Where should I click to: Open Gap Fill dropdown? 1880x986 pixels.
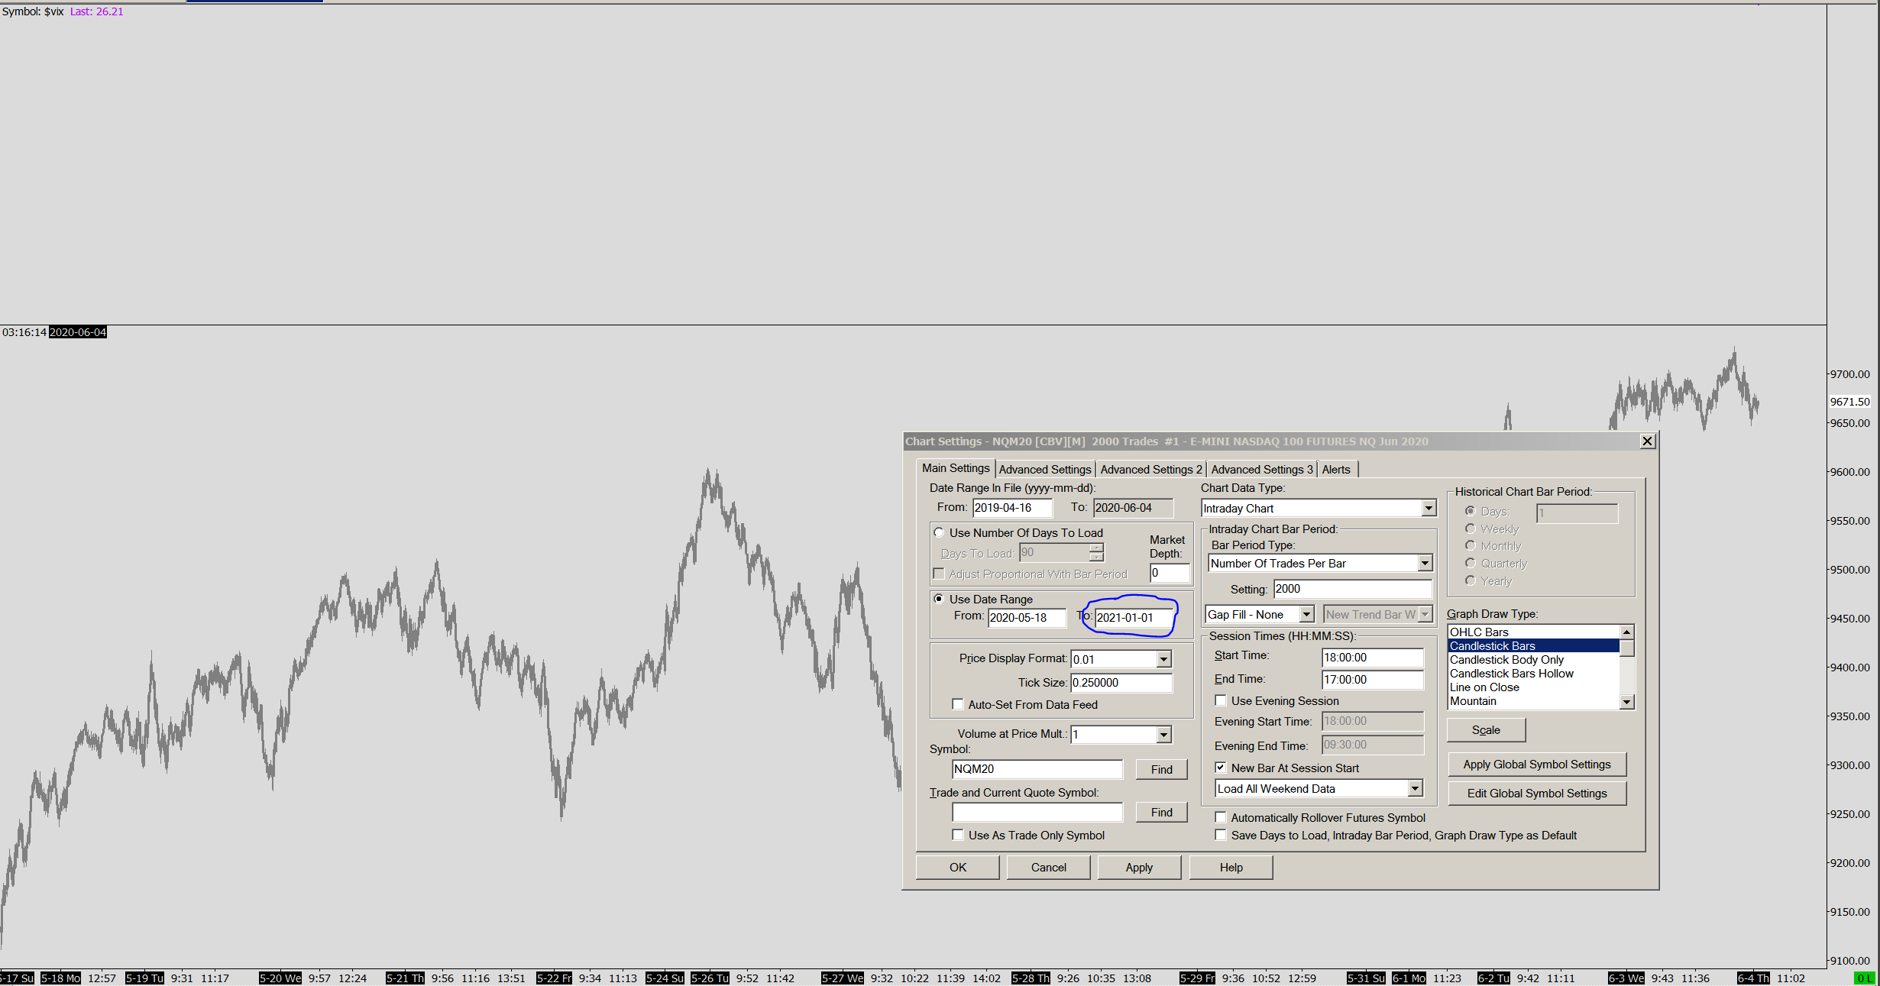1306,615
